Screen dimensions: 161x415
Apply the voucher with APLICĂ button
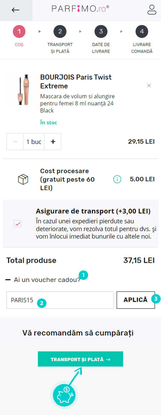click(135, 300)
